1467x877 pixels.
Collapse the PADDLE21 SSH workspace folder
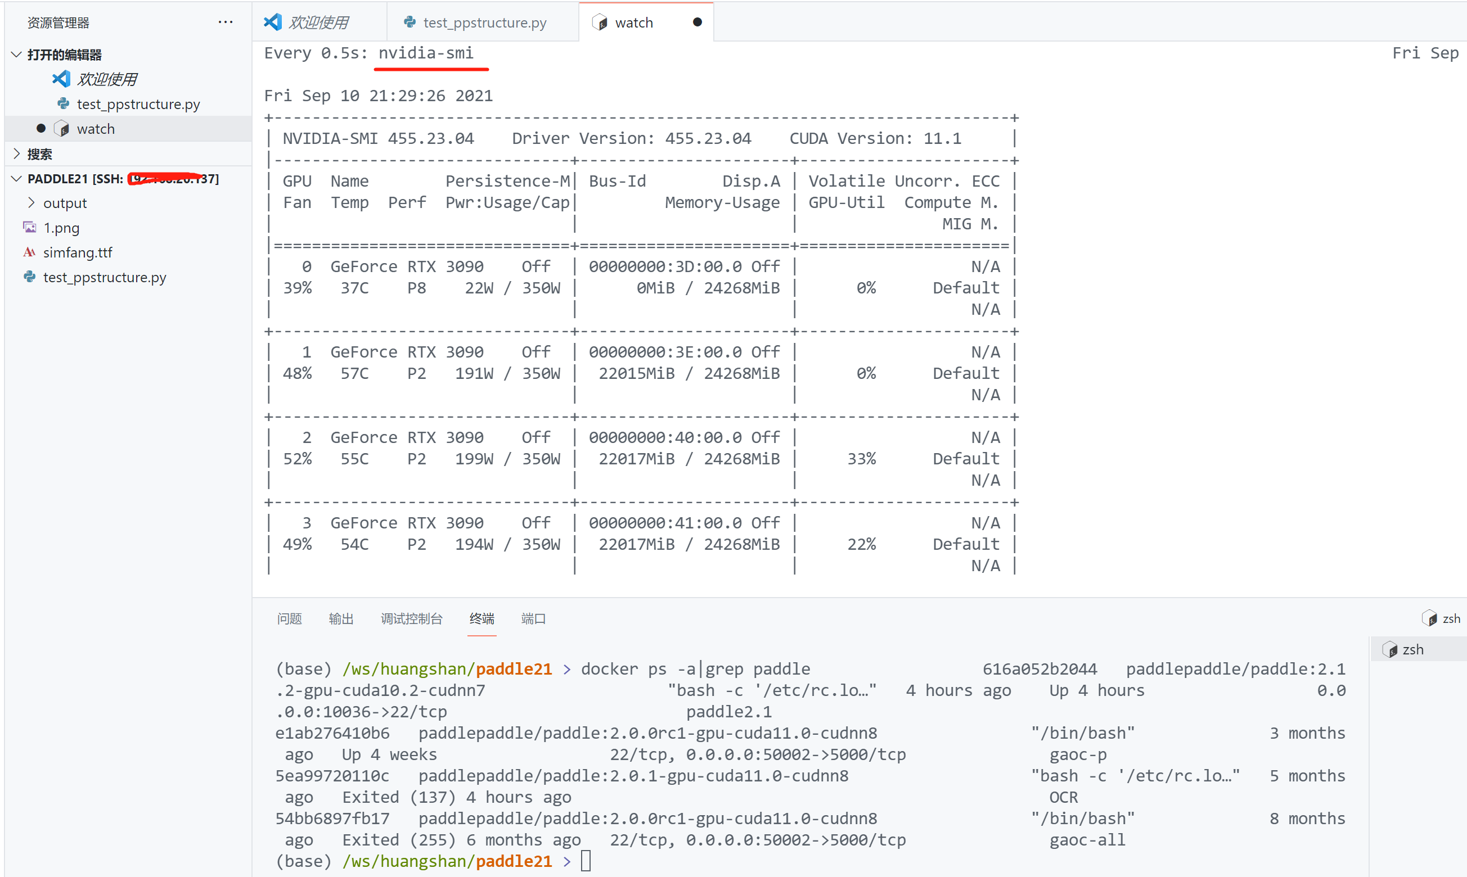pos(16,178)
